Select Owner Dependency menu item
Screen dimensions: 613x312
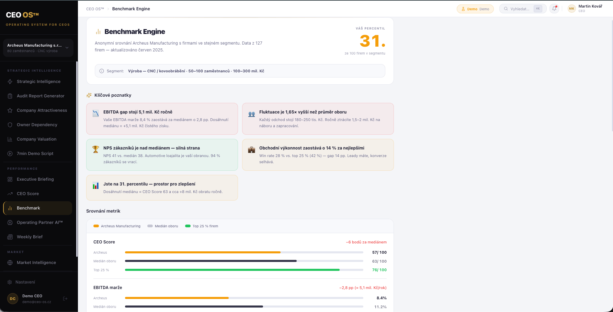tap(38, 125)
